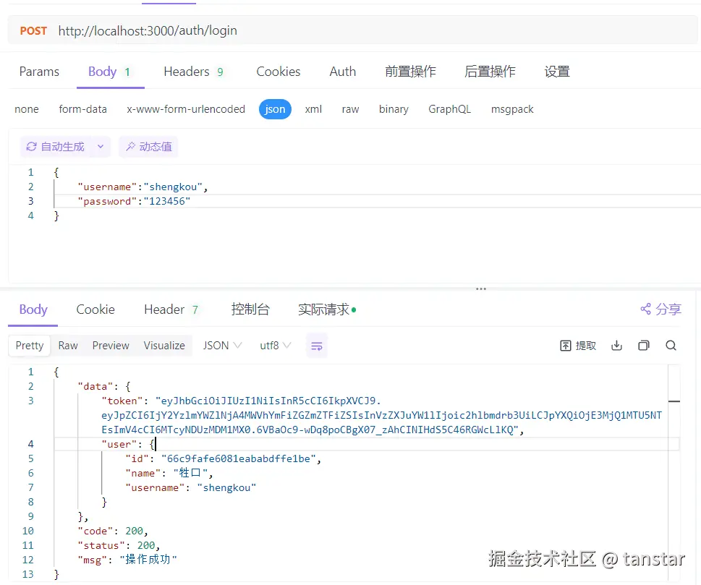Click the "code": 200 line
Viewport: 701px width, 585px height.
113,531
